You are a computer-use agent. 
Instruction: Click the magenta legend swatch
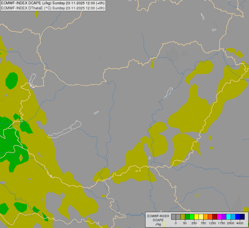click(219, 217)
